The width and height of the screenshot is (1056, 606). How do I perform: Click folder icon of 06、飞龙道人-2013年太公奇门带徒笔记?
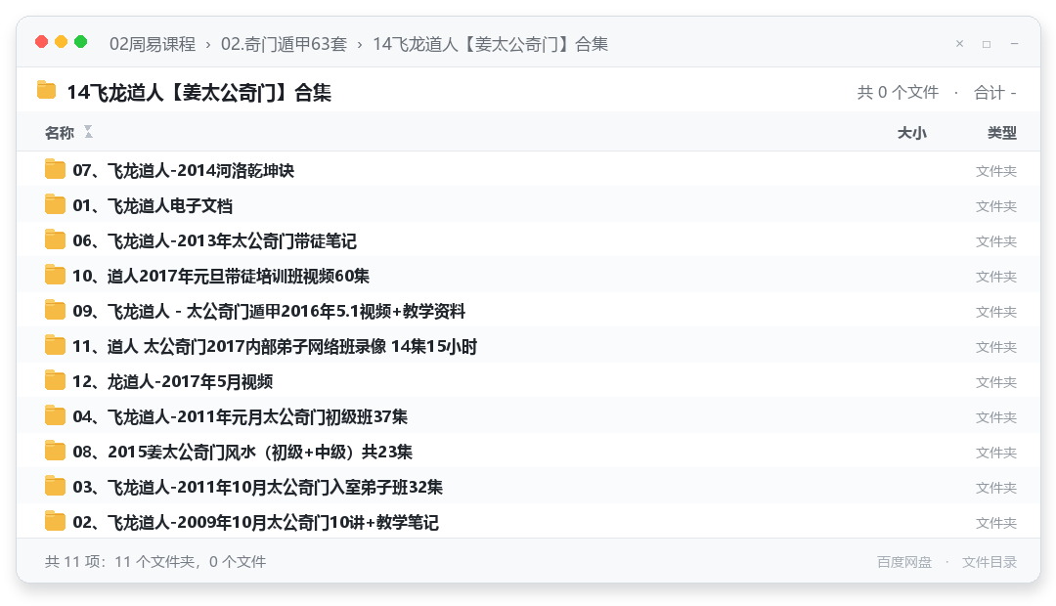tap(55, 239)
